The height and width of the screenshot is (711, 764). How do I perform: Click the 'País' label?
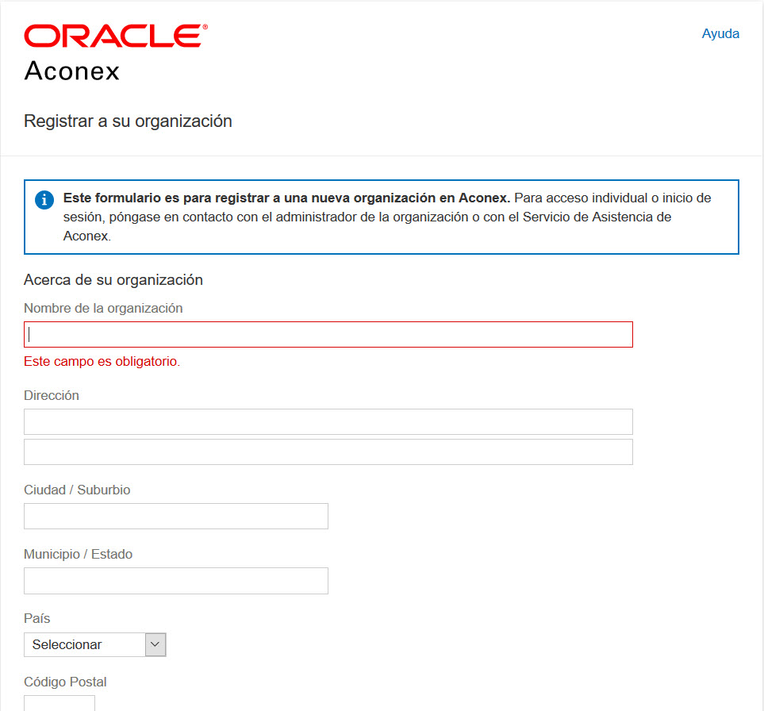(37, 618)
